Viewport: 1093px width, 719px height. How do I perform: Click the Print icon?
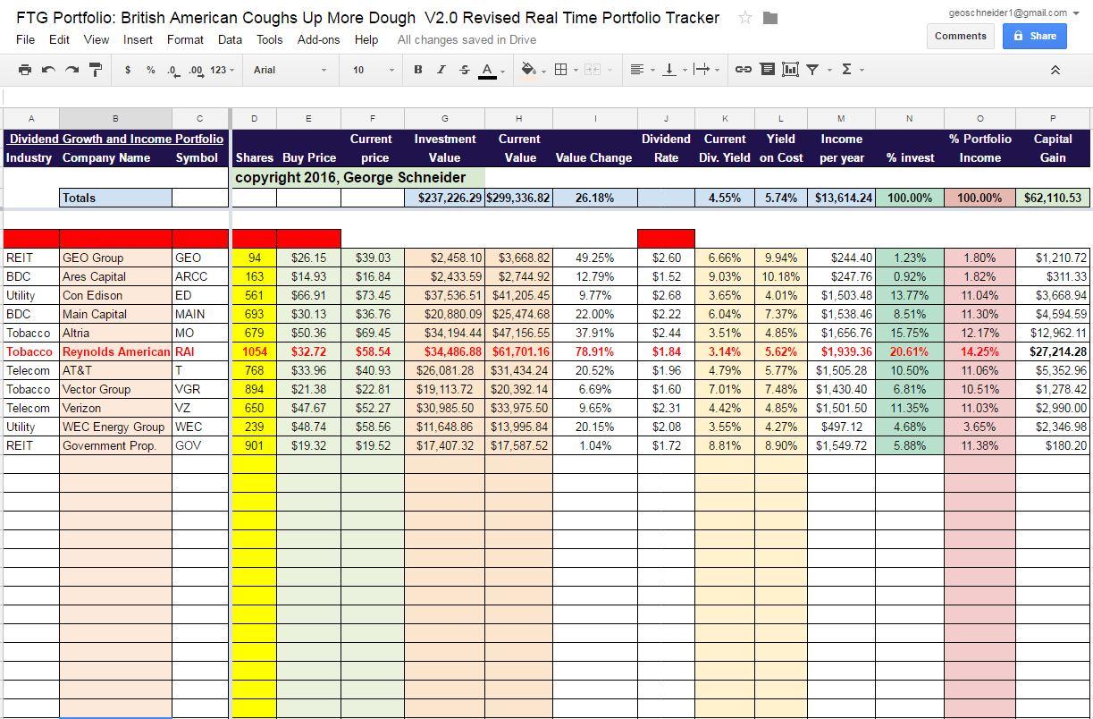click(x=25, y=70)
